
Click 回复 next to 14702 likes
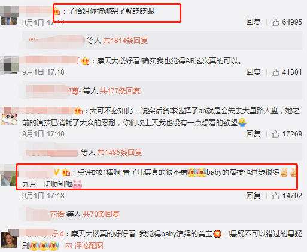pos(253,196)
